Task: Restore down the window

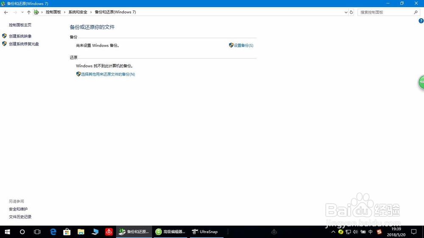Action: coord(402,3)
